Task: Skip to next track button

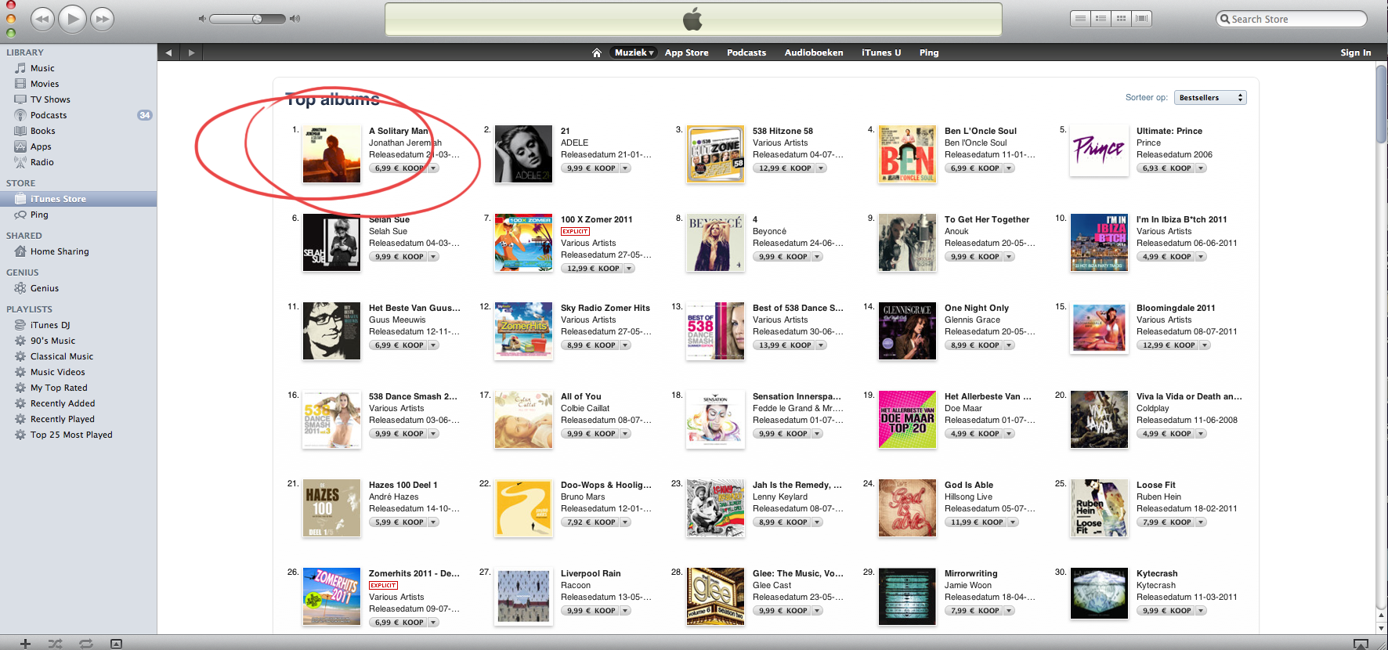Action: point(102,19)
